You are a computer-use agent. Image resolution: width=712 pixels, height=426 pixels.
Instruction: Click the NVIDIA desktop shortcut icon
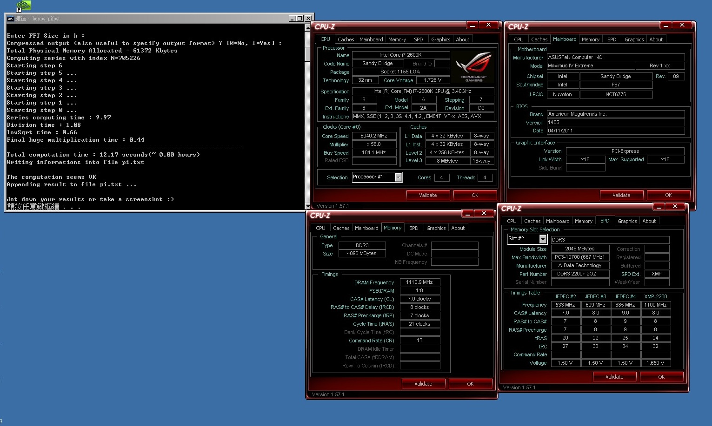click(23, 6)
